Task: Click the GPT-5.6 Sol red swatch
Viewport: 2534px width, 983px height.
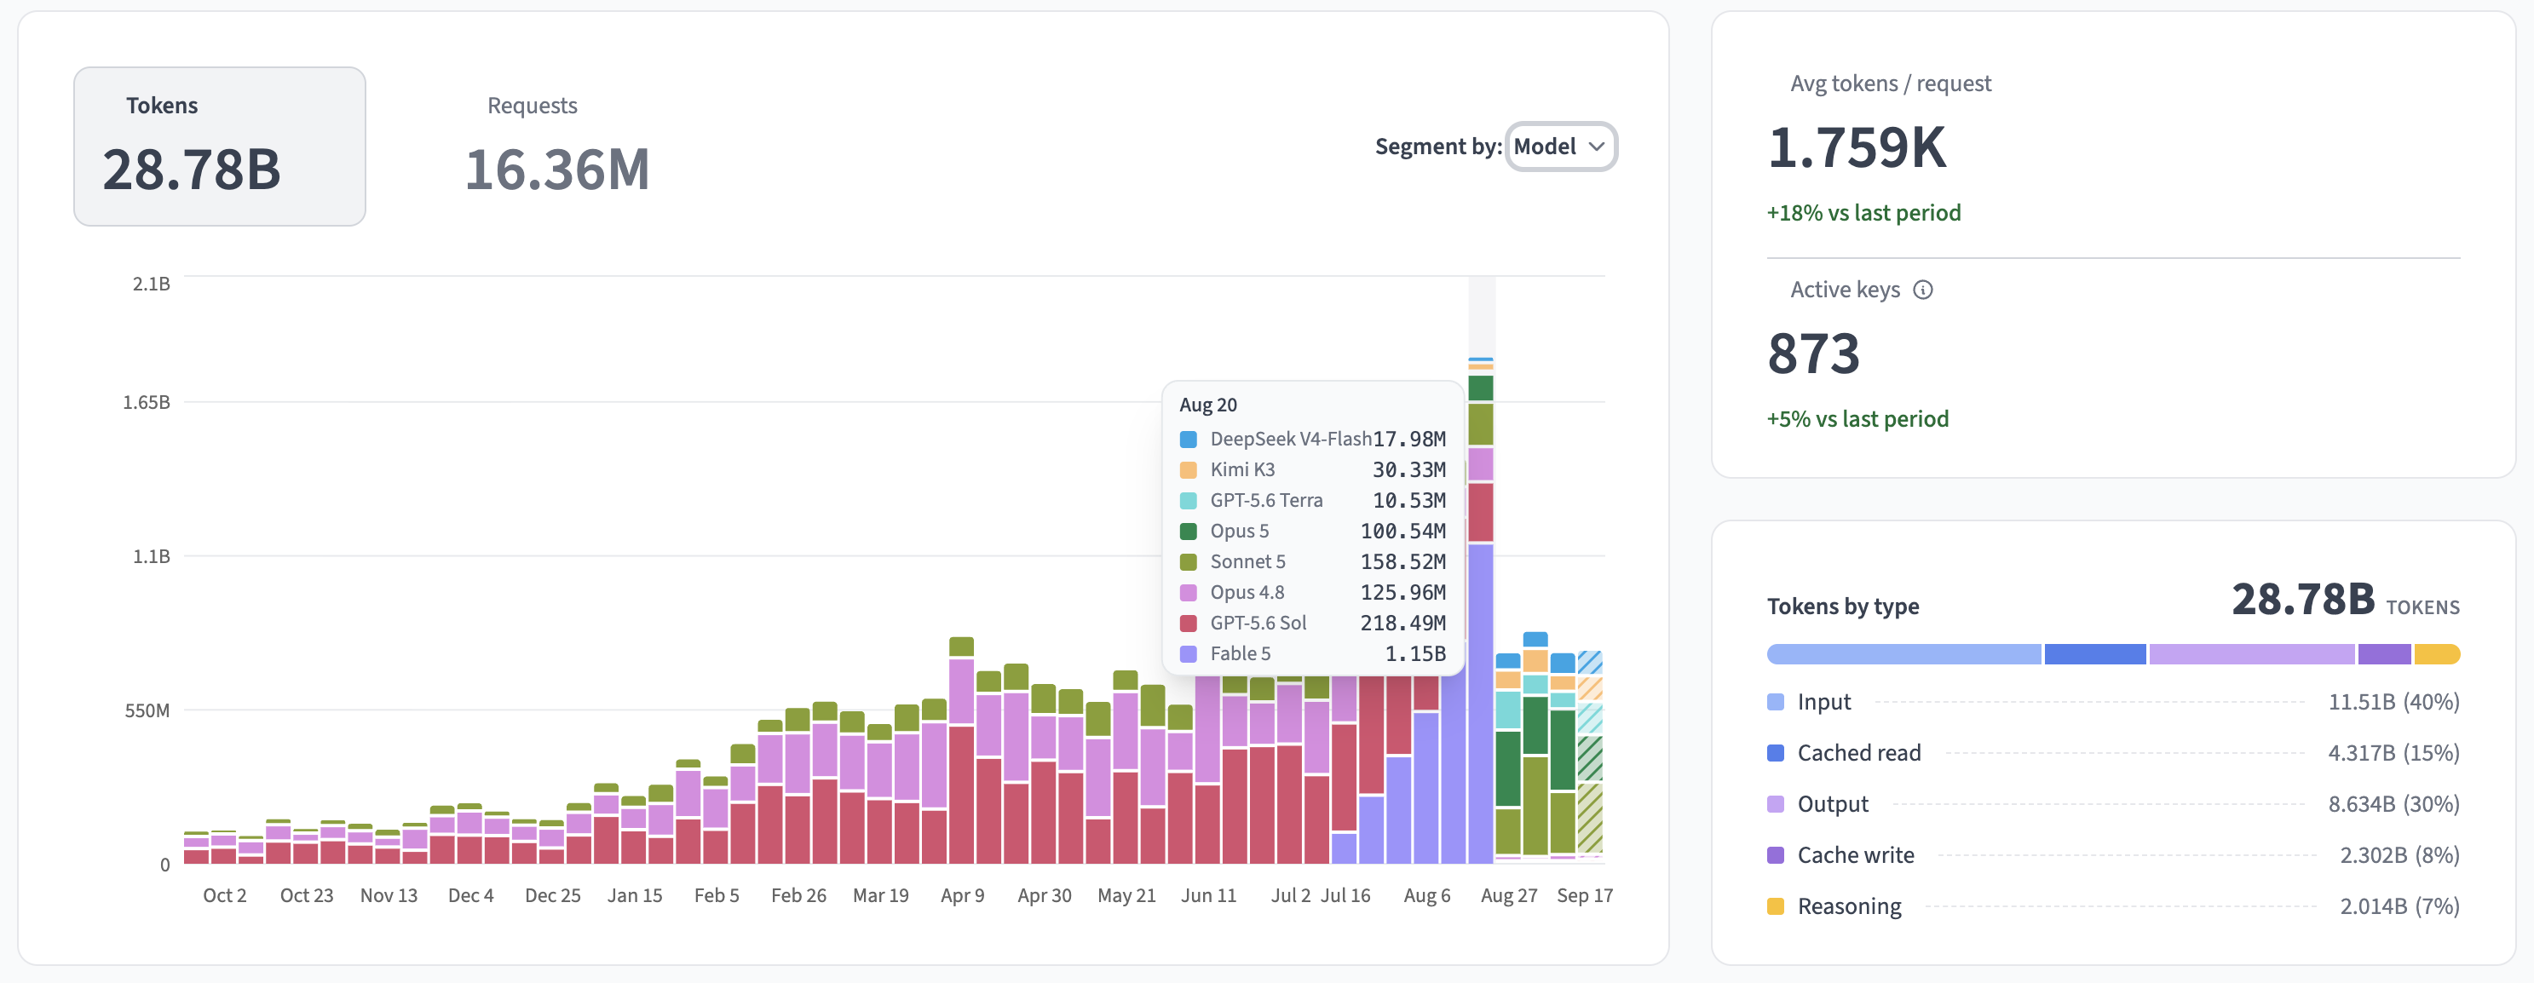Action: point(1189,624)
